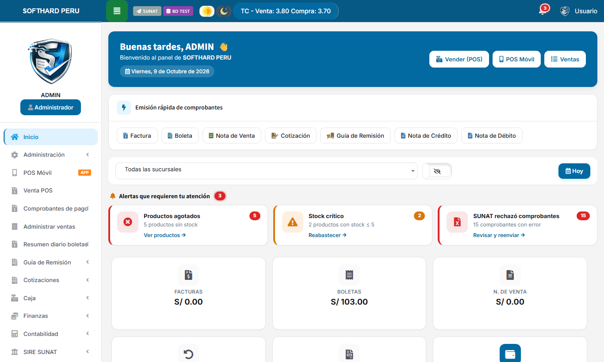Select Inicio in the sidebar
Viewport: 604px width, 362px height.
click(51, 137)
